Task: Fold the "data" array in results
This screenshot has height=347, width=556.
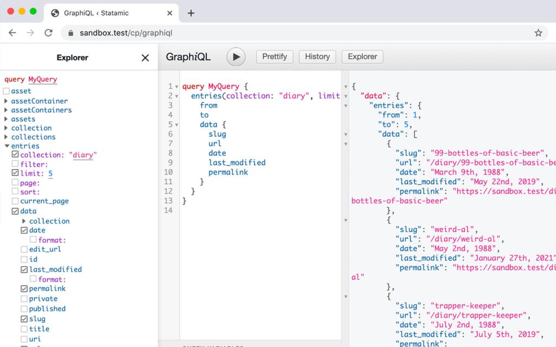Action: point(346,134)
